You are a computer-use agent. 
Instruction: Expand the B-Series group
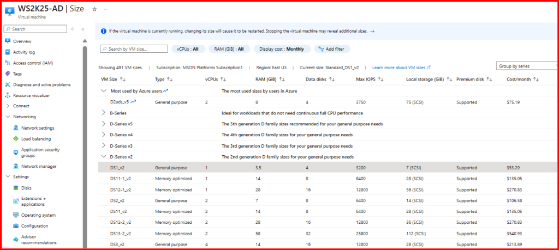point(104,113)
